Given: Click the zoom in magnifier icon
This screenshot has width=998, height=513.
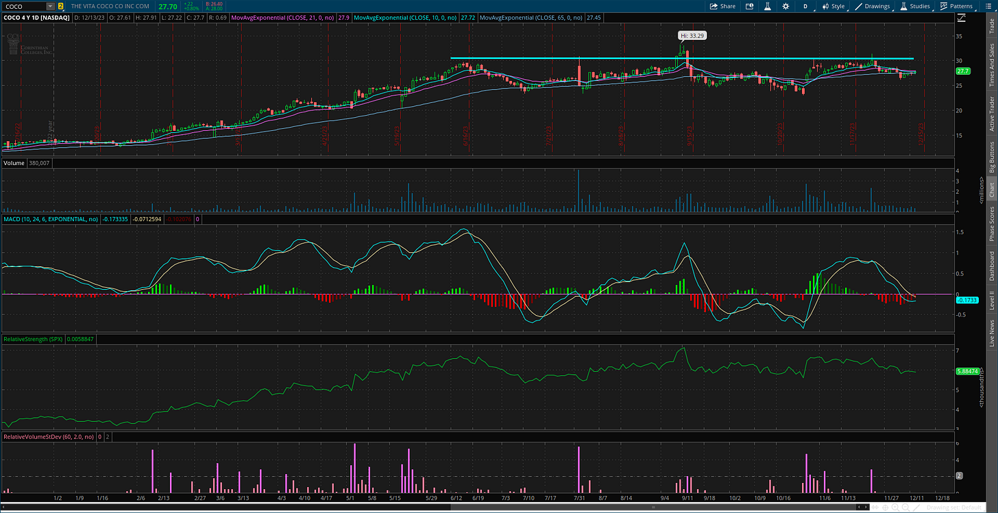Looking at the screenshot, I should pyautogui.click(x=894, y=508).
